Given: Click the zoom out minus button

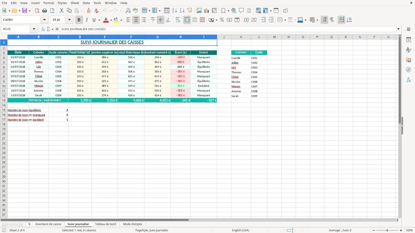Looking at the screenshot, I should click(374, 230).
